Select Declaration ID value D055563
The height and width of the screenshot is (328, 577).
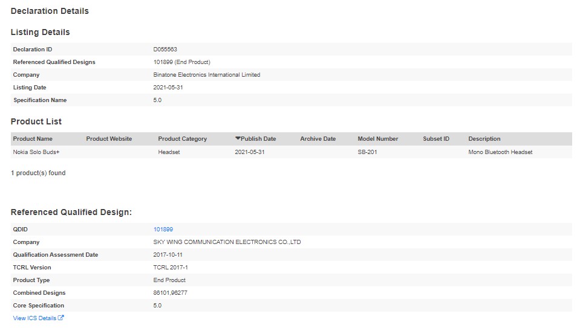click(165, 50)
